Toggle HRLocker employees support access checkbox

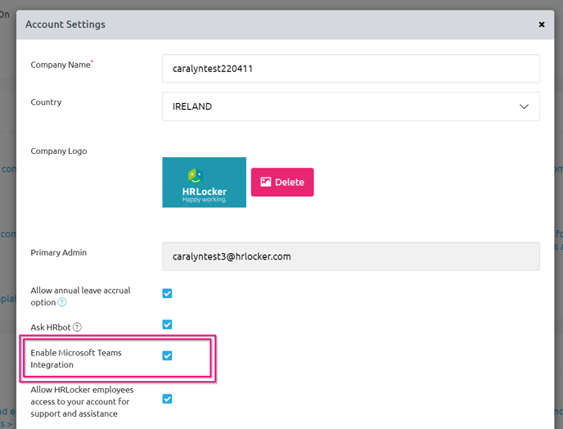coord(167,399)
